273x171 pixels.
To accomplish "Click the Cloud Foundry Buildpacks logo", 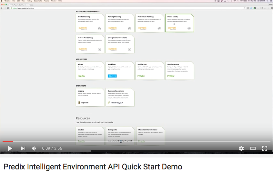I will click(x=120, y=141).
